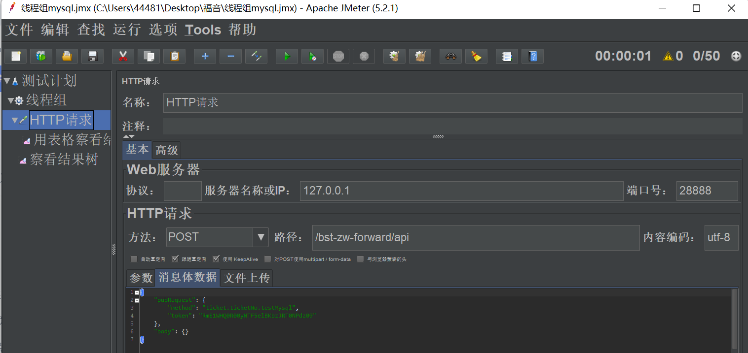Expand all tree nodes with plus icon
The width and height of the screenshot is (748, 353).
[x=205, y=56]
